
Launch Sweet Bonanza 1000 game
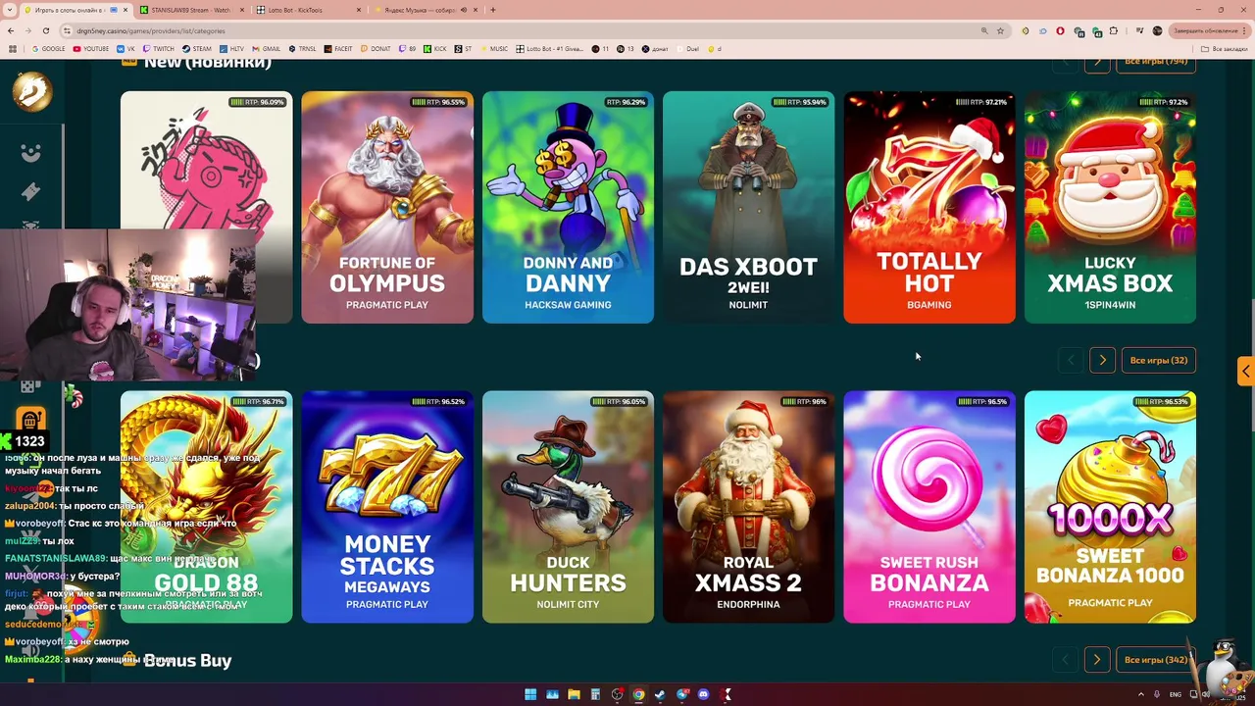[x=1110, y=507]
